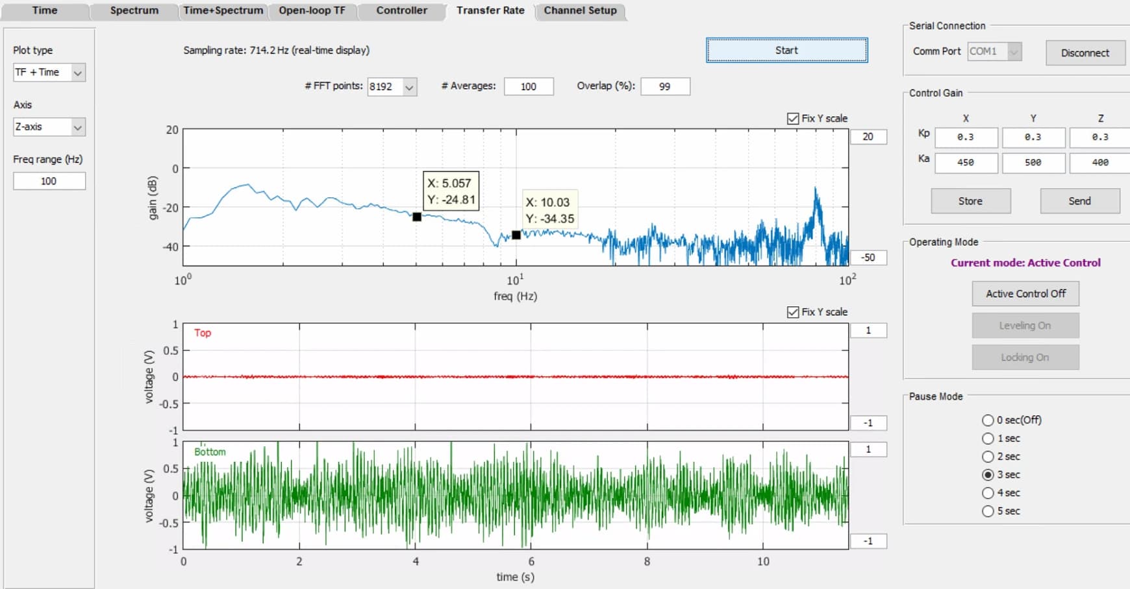Click the Start button
The height and width of the screenshot is (589, 1130).
click(x=786, y=50)
